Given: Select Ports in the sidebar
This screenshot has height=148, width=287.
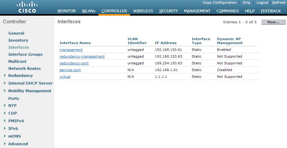Looking at the screenshot, I should (x=14, y=98).
